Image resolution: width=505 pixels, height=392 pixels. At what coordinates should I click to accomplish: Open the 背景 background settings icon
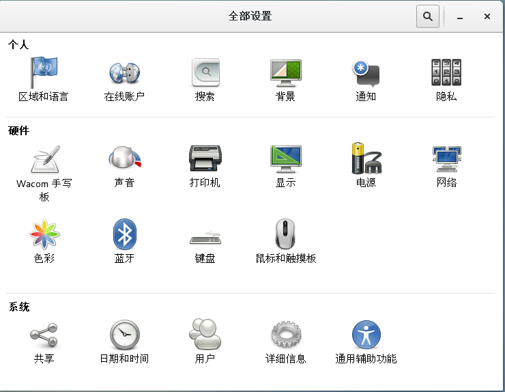(x=286, y=72)
